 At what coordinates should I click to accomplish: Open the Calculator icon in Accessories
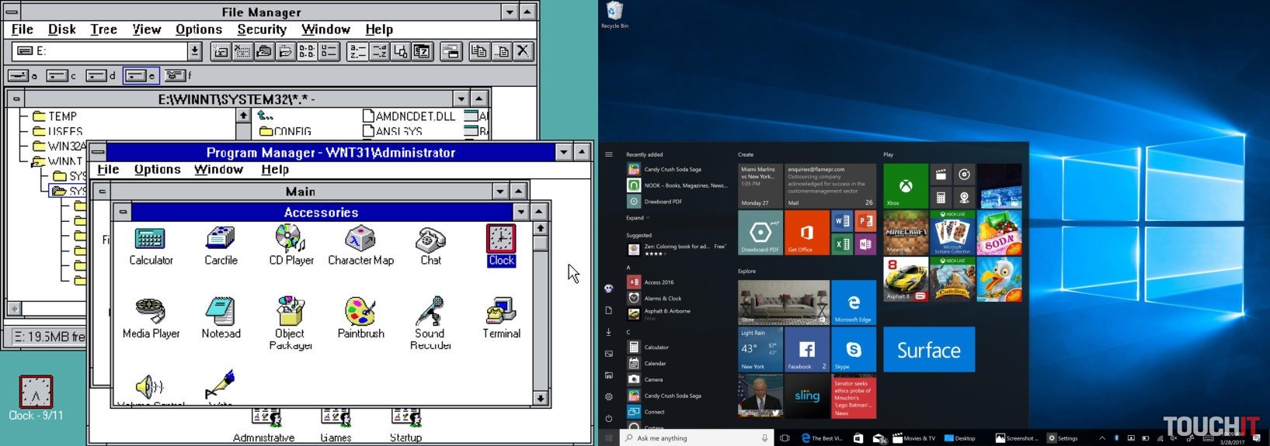tap(150, 240)
